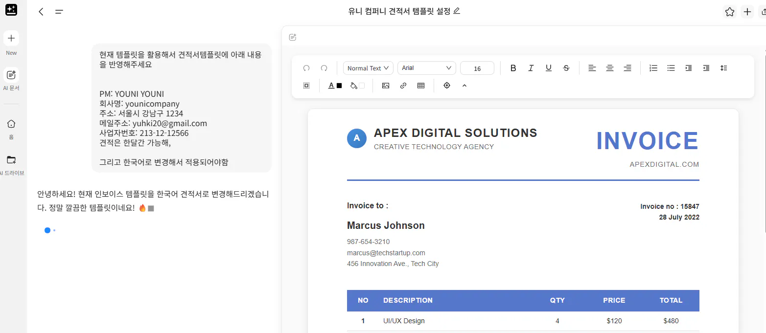Increase the paragraph indent

coord(689,68)
